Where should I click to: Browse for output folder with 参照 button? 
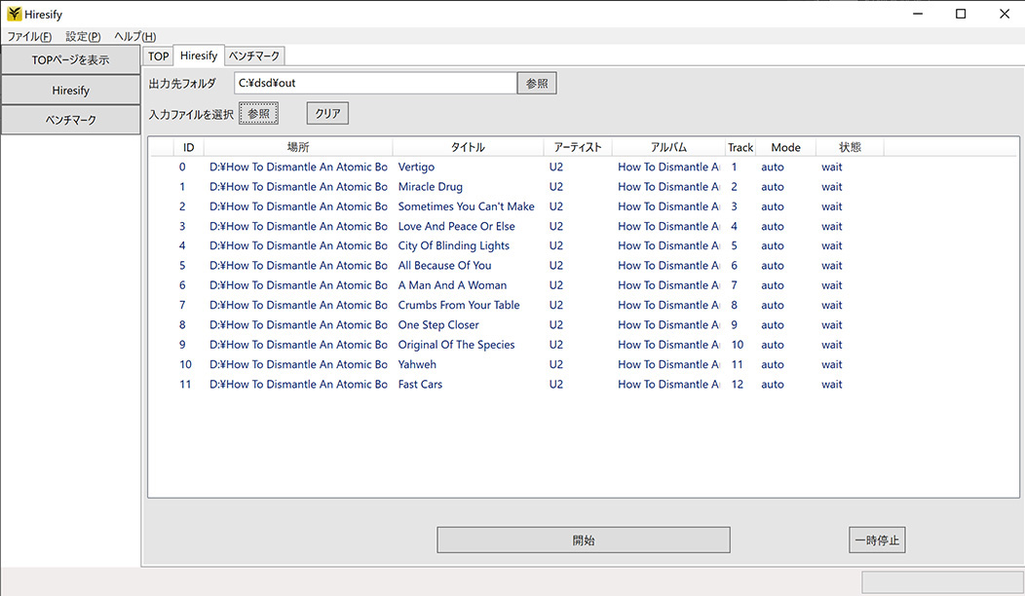click(x=537, y=84)
